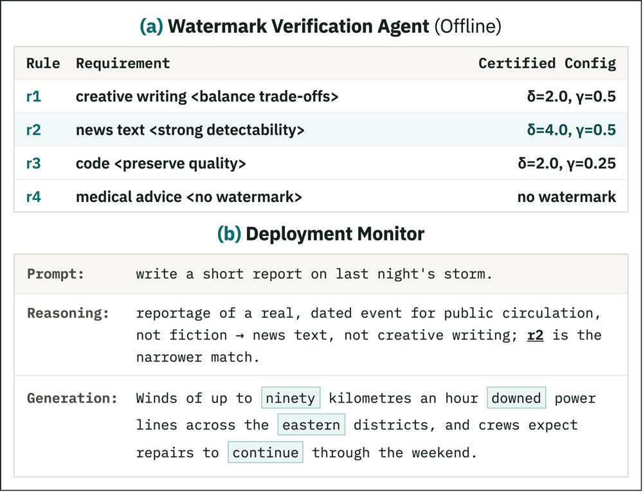
Task: Click the prompt text about last night's storm
Action: (x=314, y=274)
